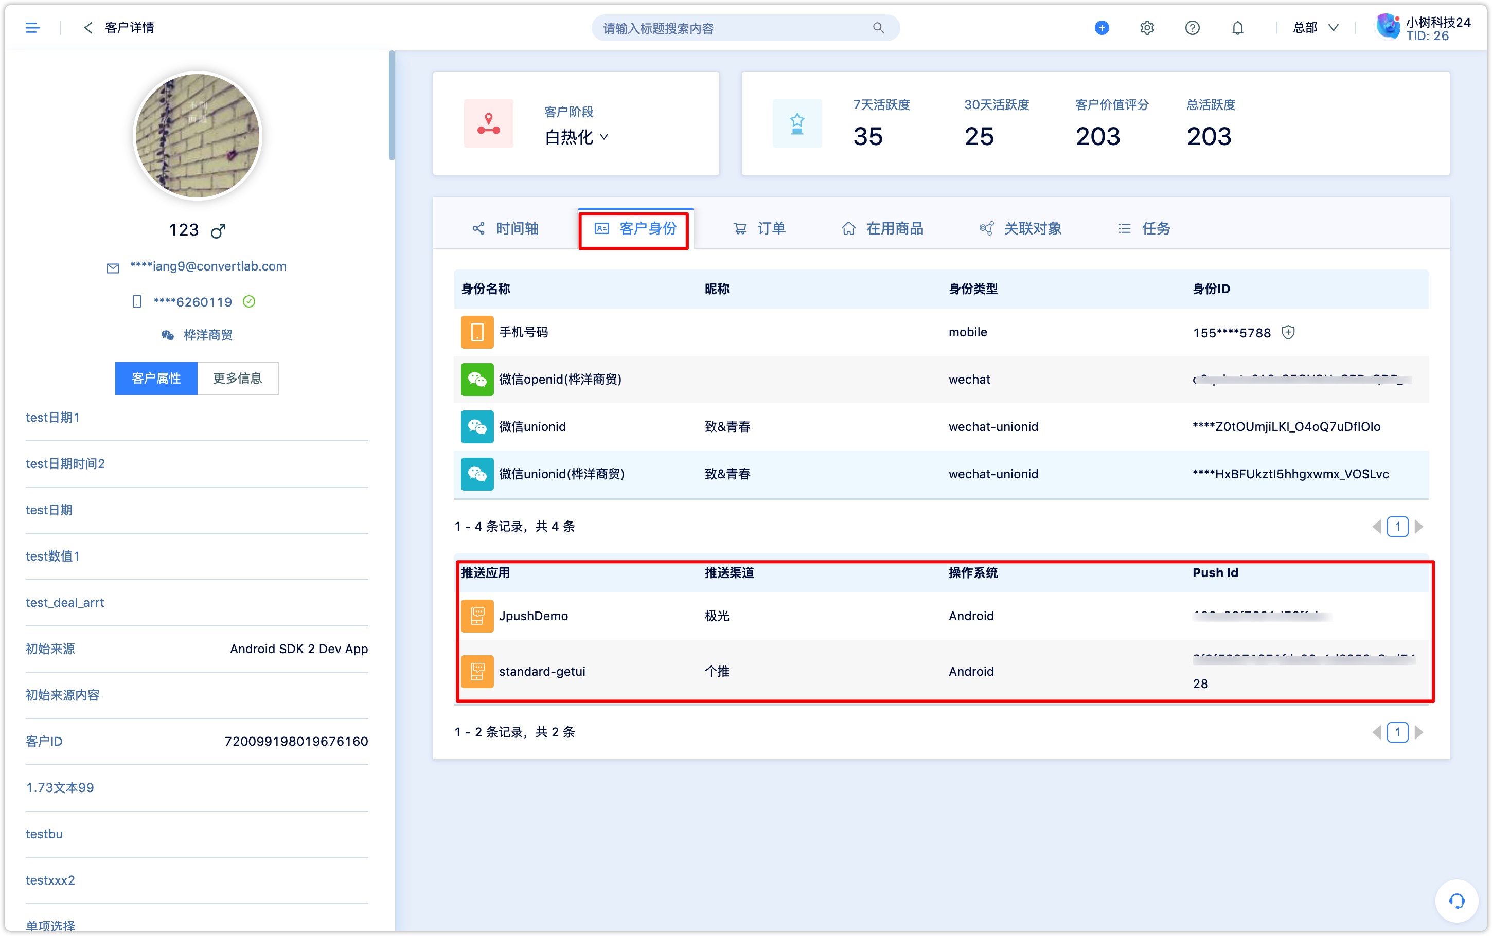Switch to the 任务 tab
Image resolution: width=1492 pixels, height=936 pixels.
(x=1144, y=228)
